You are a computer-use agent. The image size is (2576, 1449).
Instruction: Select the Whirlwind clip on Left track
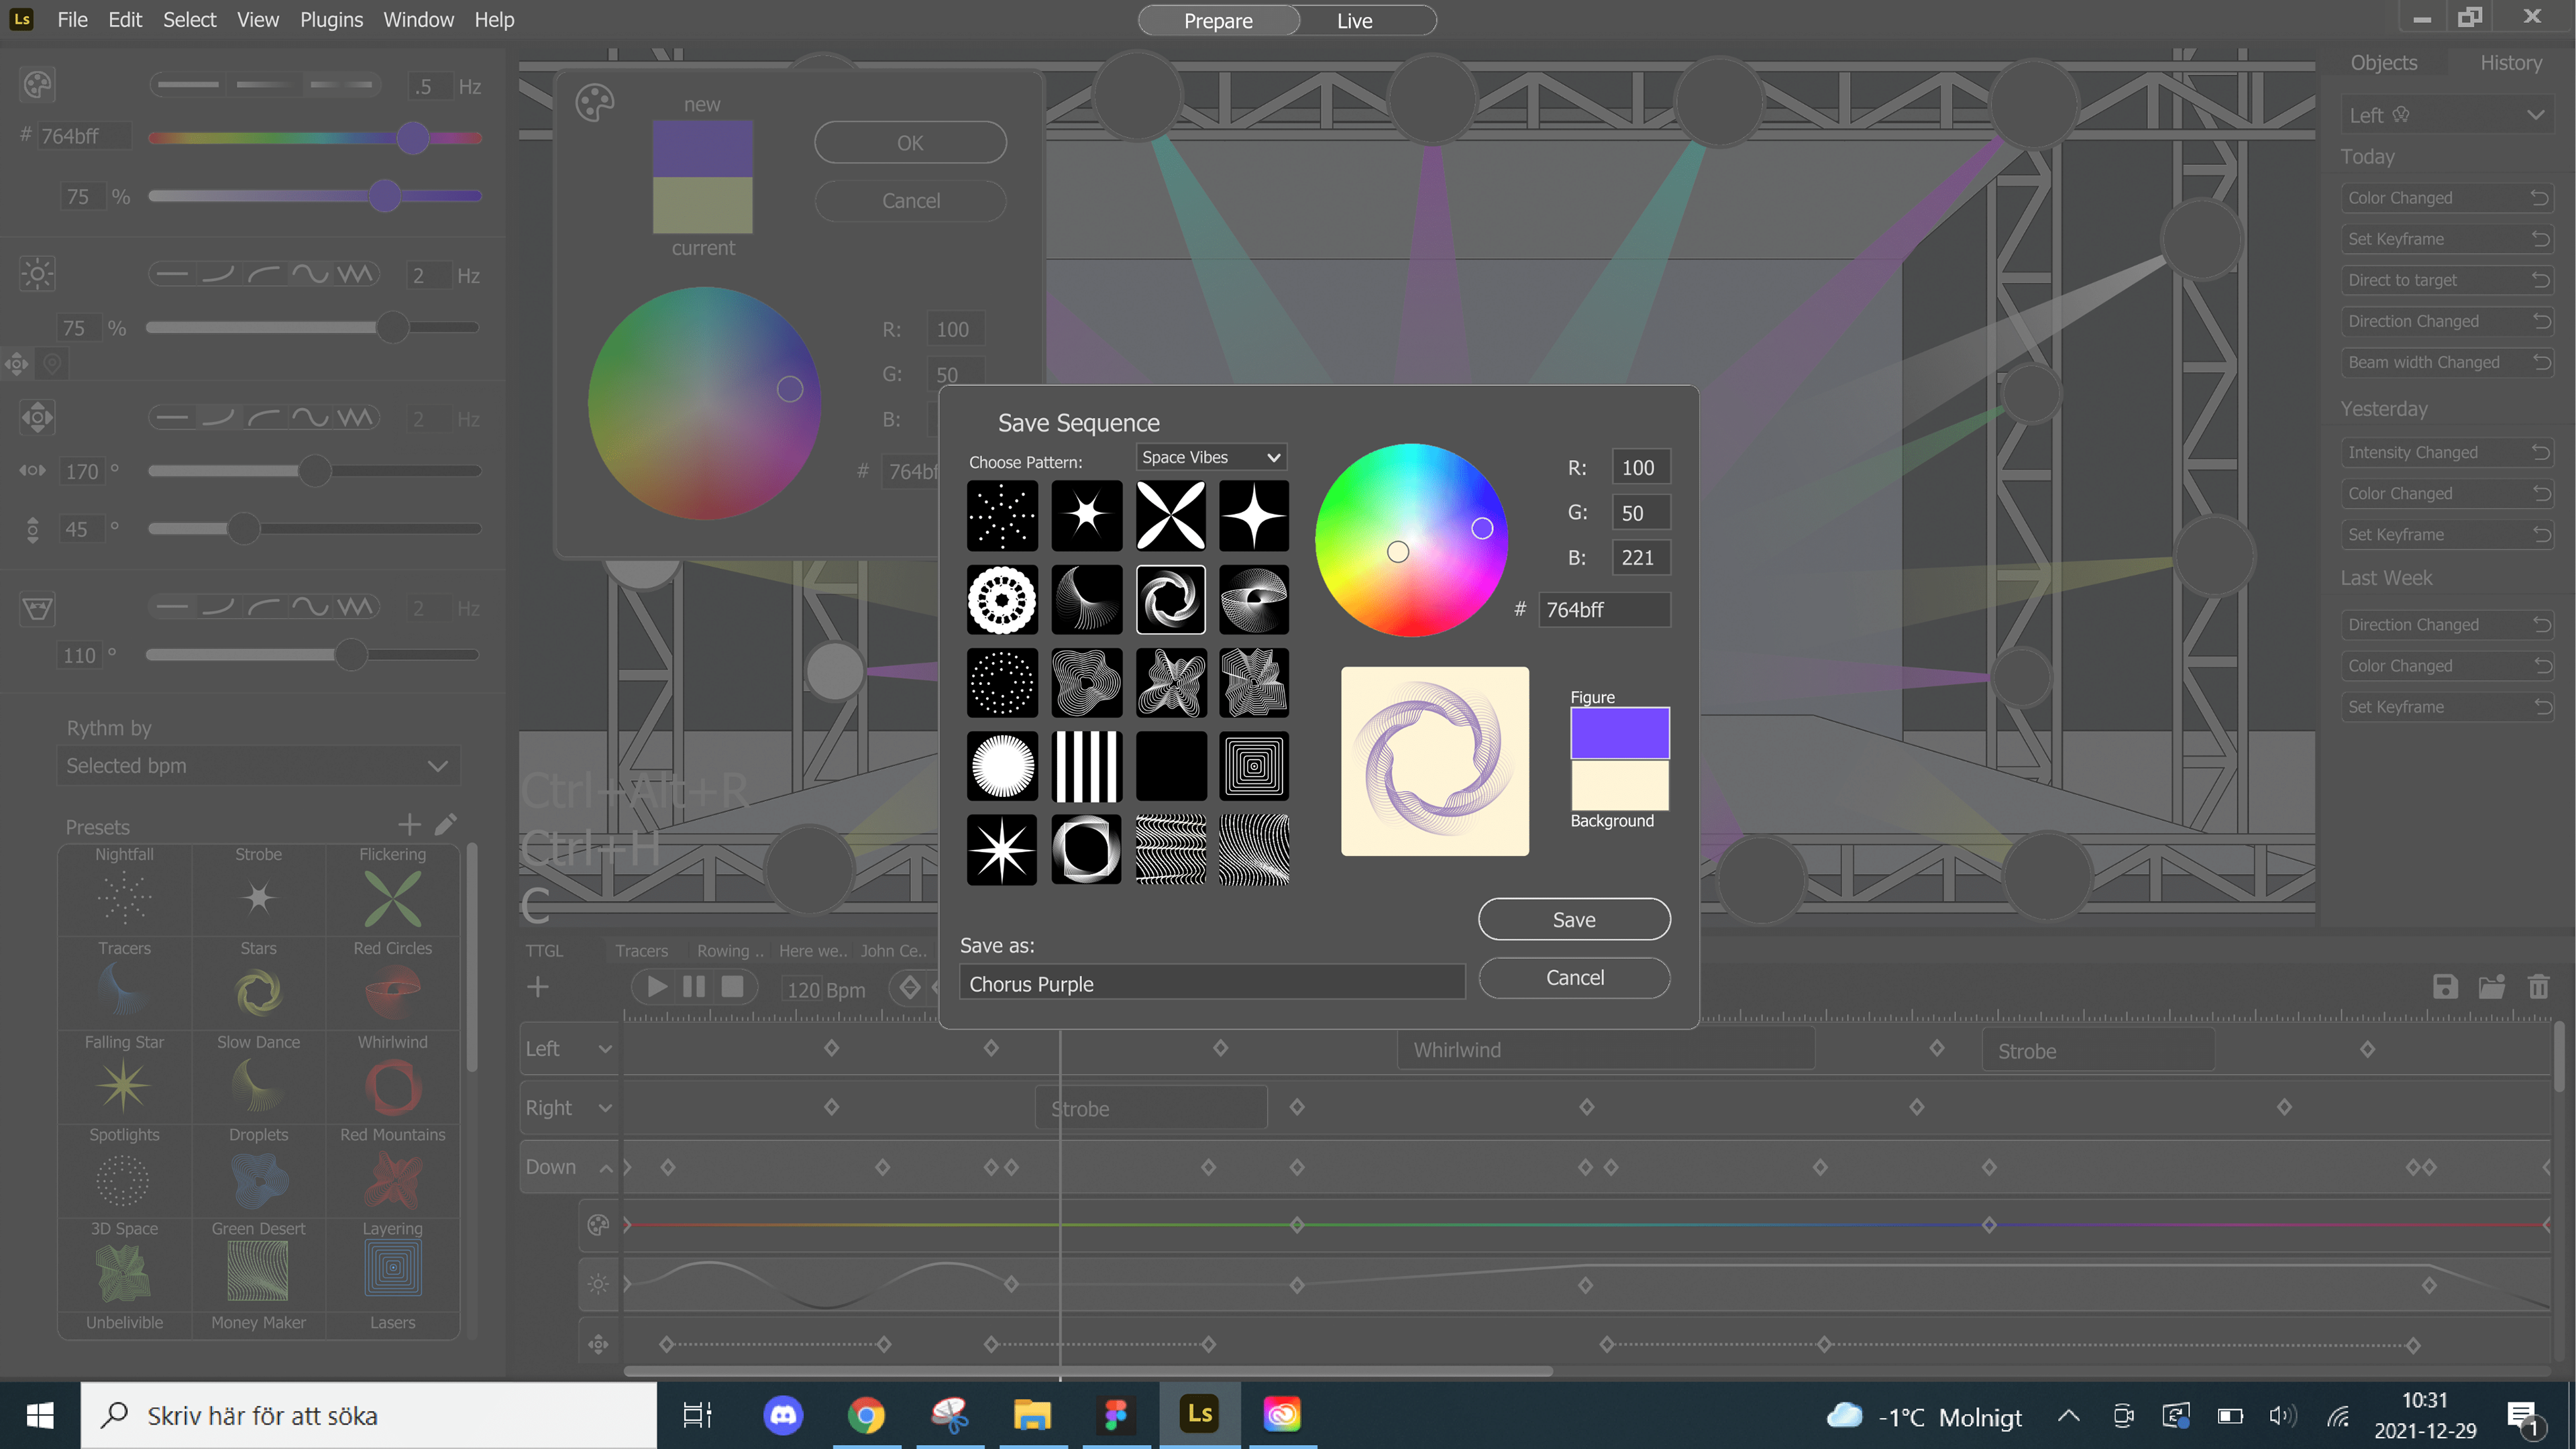(1606, 1049)
